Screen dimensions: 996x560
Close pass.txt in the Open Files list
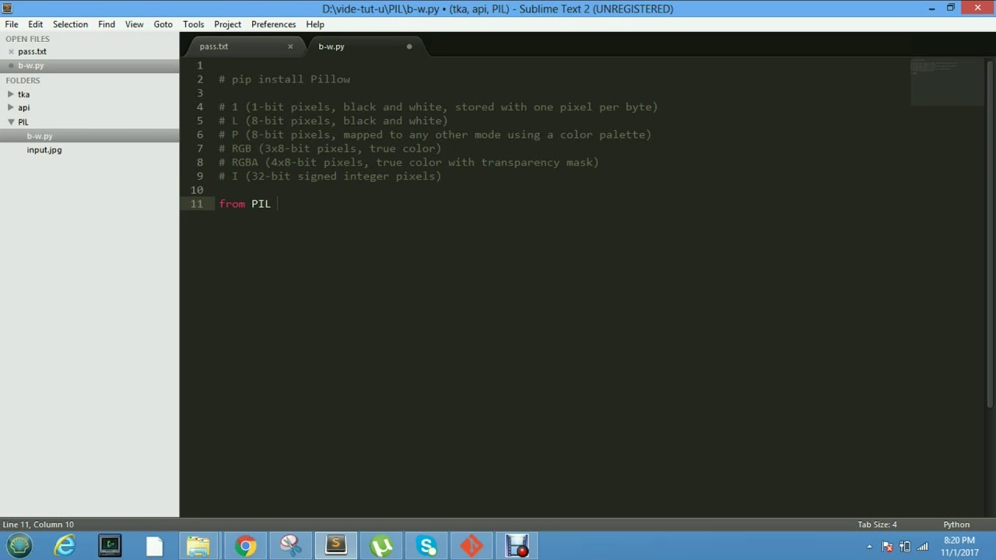[11, 52]
